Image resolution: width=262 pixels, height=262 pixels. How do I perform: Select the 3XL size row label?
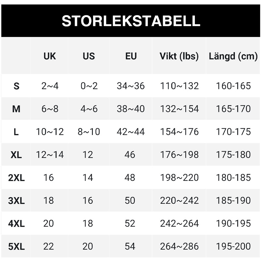(16, 201)
